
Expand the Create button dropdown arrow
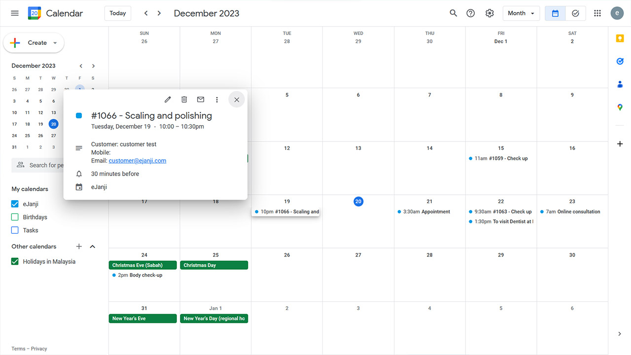[x=55, y=43]
